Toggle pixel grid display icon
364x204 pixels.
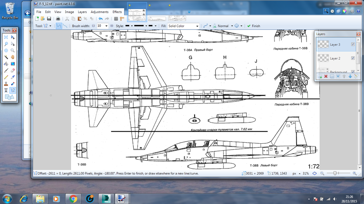[x=116, y=19]
